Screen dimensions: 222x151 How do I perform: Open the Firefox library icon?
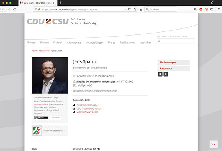coord(195,9)
